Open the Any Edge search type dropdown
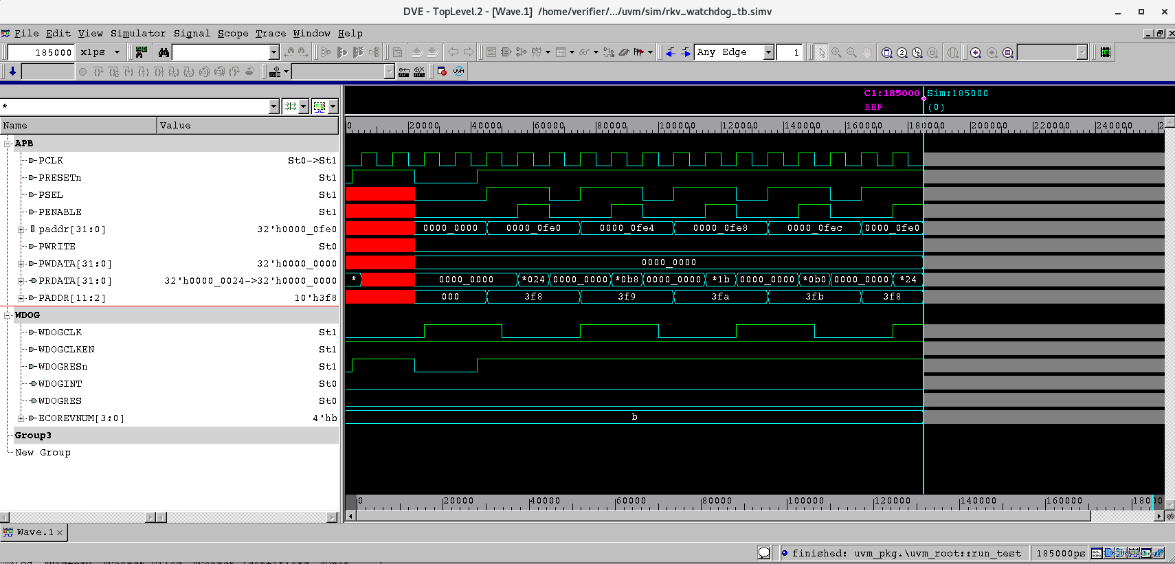Viewport: 1175px width, 564px height. click(x=768, y=52)
